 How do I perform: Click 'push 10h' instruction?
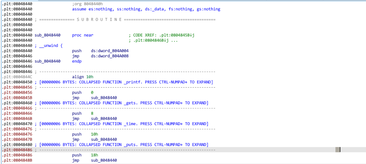(85, 134)
